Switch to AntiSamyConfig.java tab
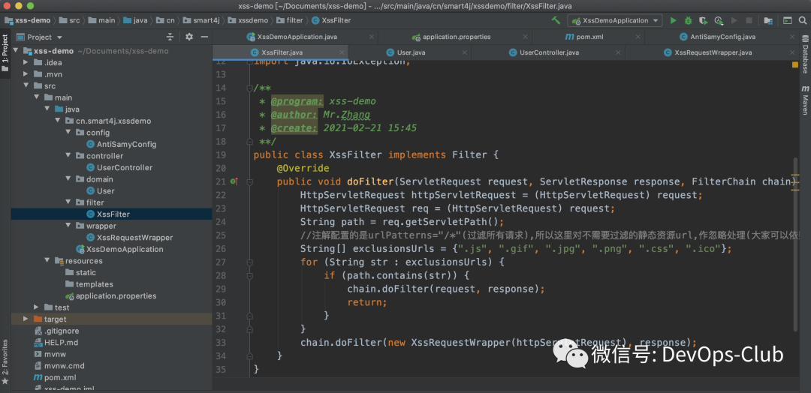Image resolution: width=811 pixels, height=393 pixels. (x=723, y=37)
